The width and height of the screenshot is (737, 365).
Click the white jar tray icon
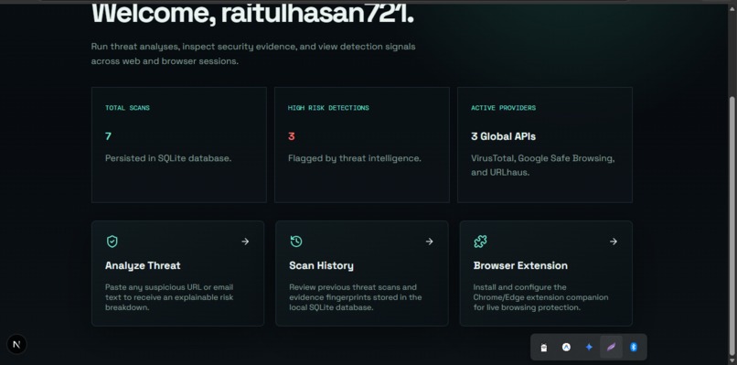(x=544, y=348)
